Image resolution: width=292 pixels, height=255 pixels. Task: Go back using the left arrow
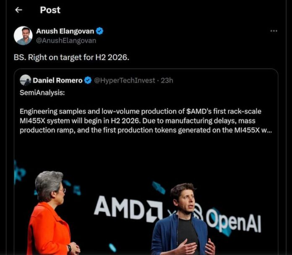coord(18,10)
